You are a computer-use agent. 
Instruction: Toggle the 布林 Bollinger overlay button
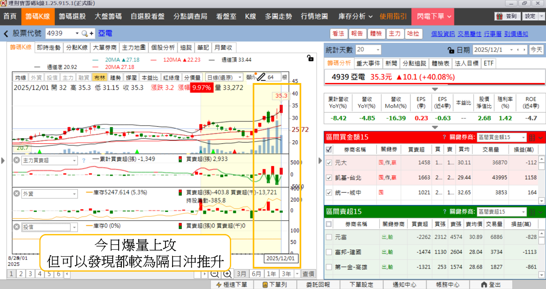point(100,78)
